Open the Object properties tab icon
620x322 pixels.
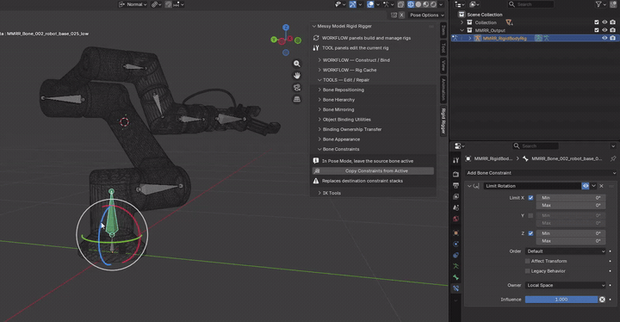pos(456,233)
